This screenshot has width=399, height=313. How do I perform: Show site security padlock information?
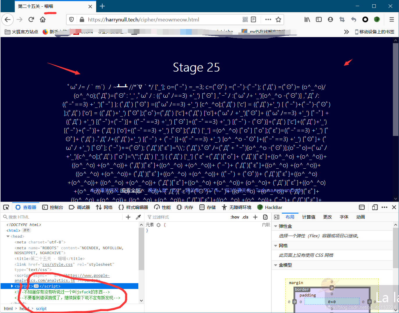82,20
